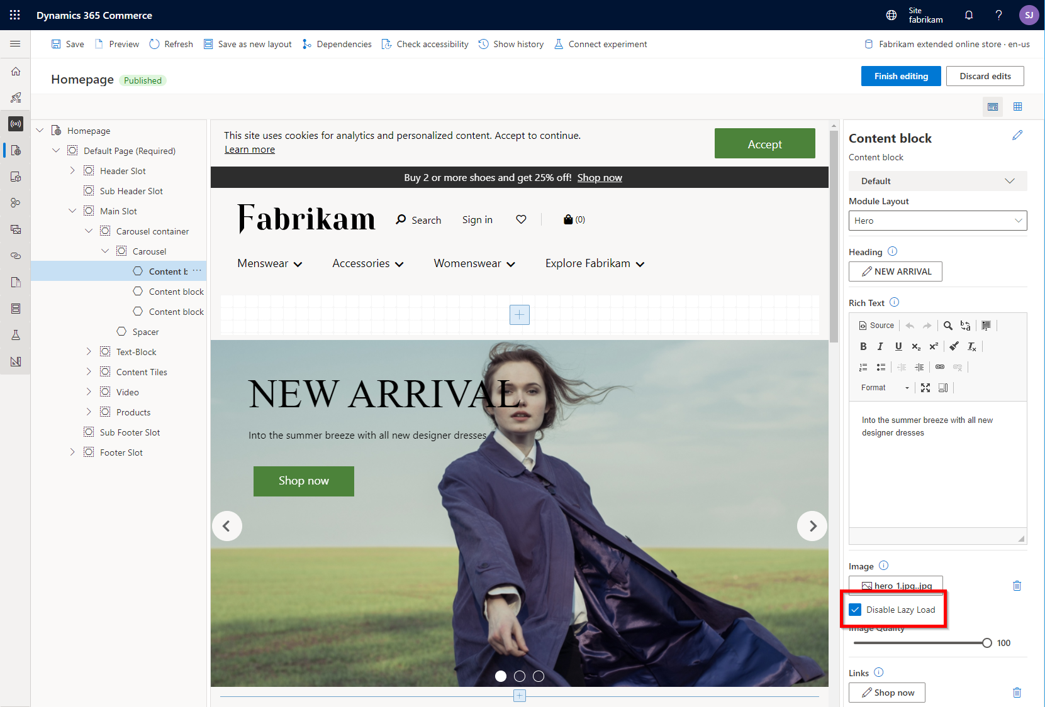This screenshot has width=1045, height=707.
Task: Delete the hero_1.jpg image with the trash icon
Action: tap(1017, 585)
